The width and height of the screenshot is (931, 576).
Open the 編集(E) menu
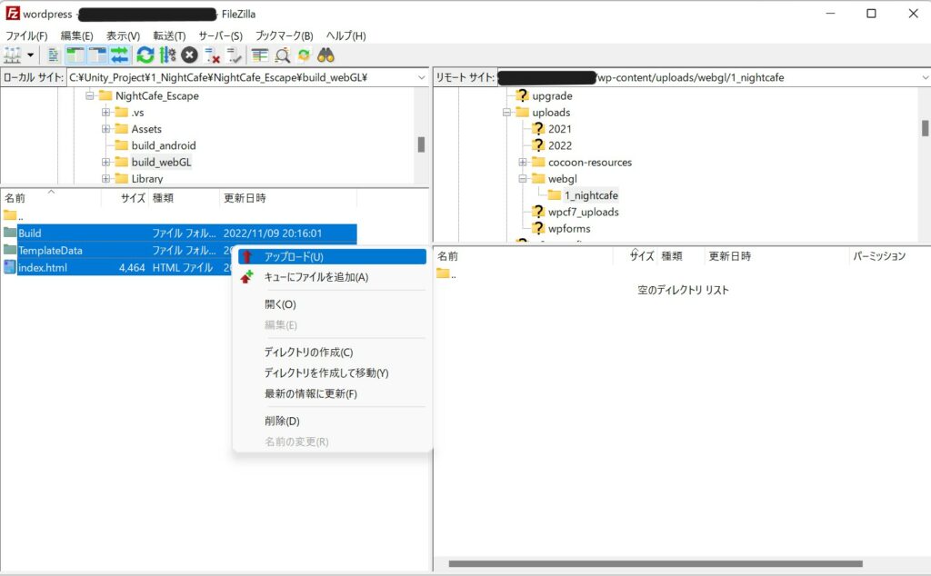click(76, 35)
